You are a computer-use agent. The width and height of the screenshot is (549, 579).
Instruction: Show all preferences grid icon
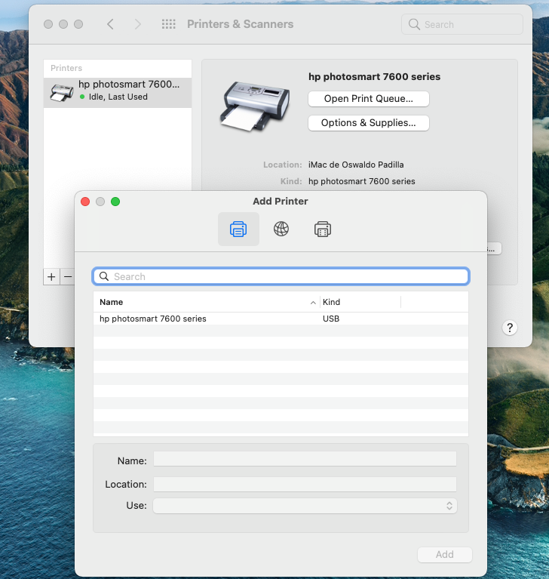tap(169, 24)
